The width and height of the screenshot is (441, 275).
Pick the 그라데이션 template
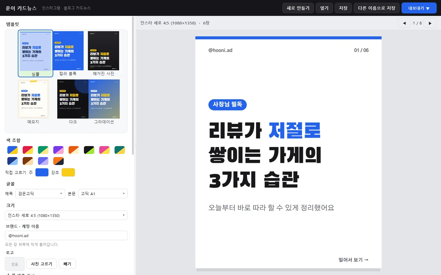pos(104,102)
